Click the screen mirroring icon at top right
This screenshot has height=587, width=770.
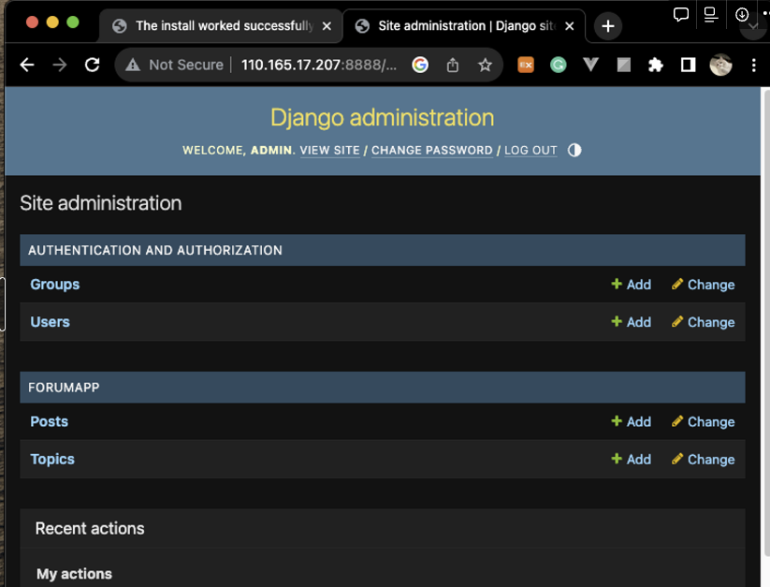[710, 15]
